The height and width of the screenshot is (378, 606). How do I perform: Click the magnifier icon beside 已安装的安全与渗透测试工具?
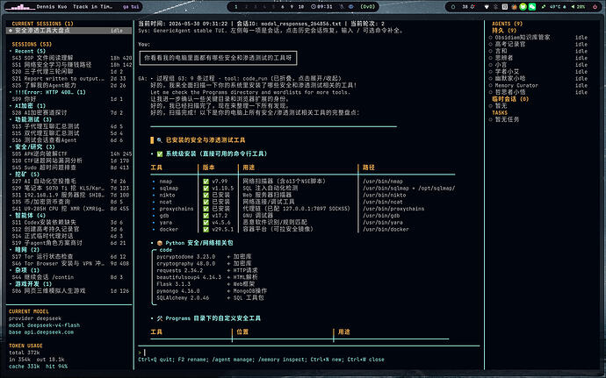pyautogui.click(x=160, y=140)
